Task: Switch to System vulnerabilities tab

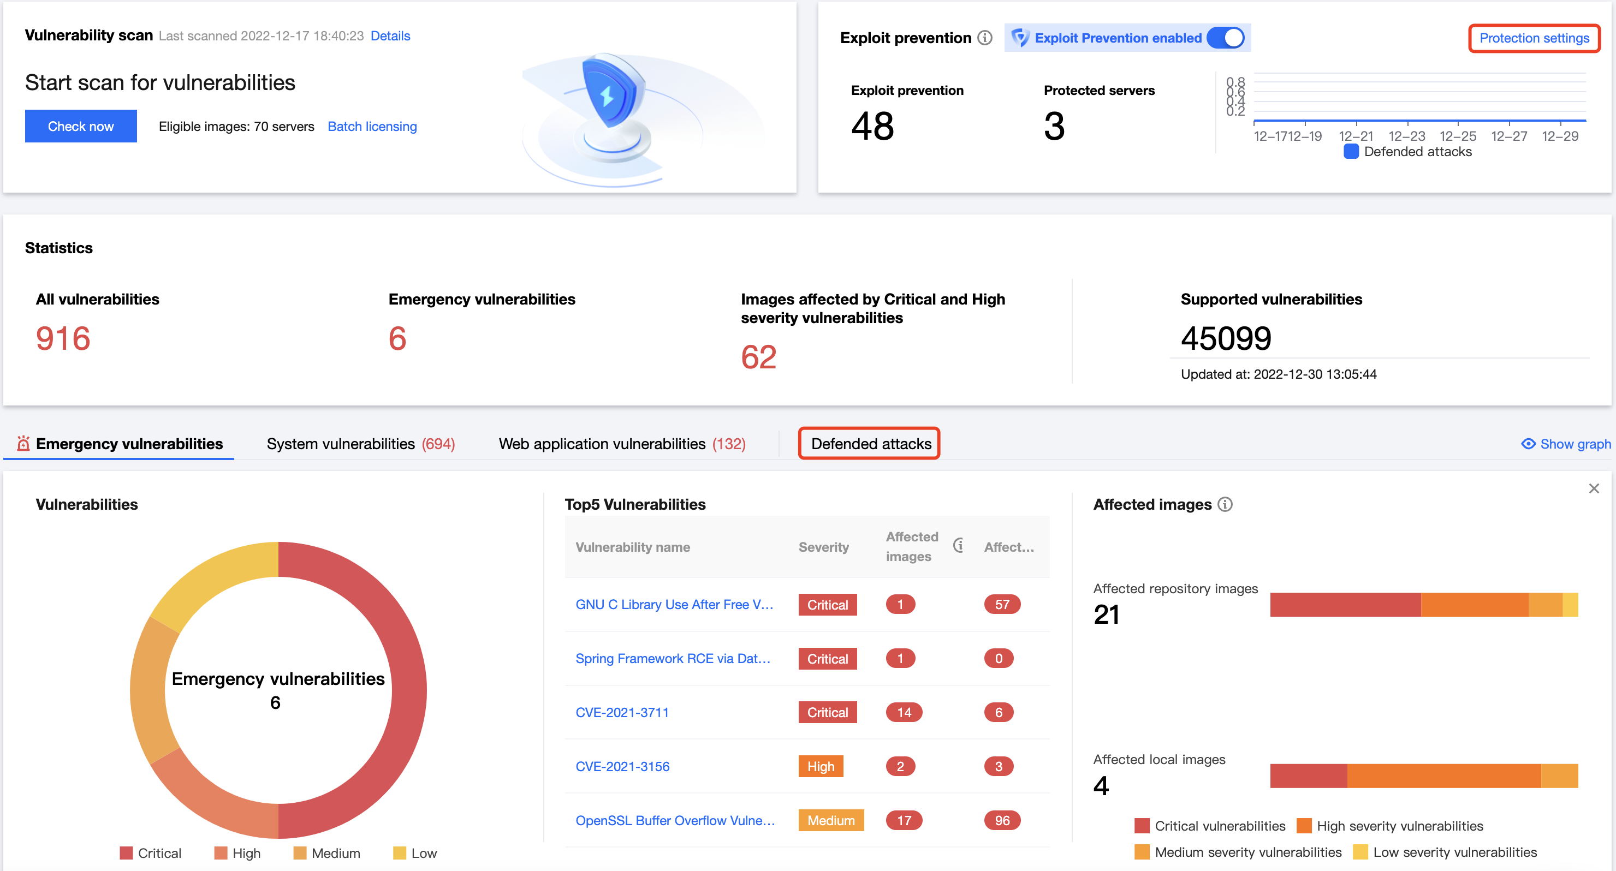Action: point(360,444)
